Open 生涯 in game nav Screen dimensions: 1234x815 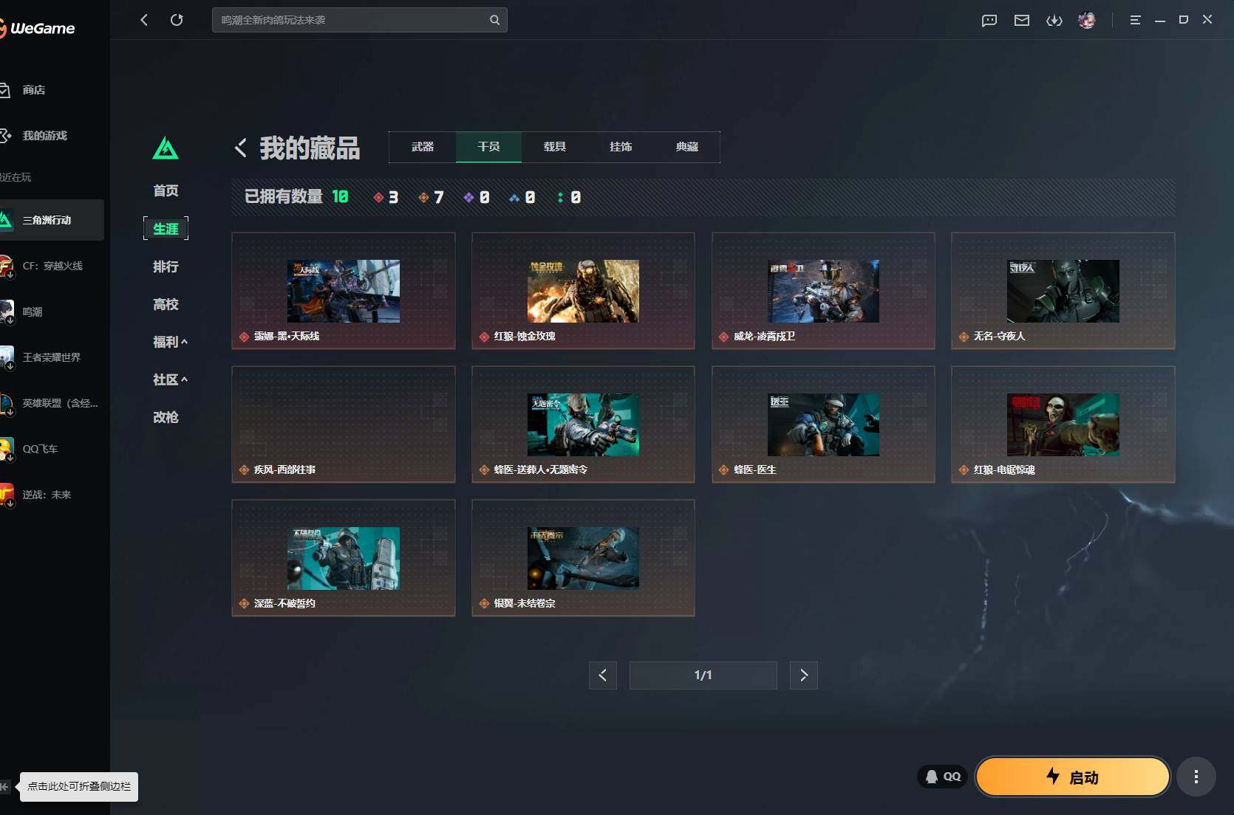click(166, 229)
